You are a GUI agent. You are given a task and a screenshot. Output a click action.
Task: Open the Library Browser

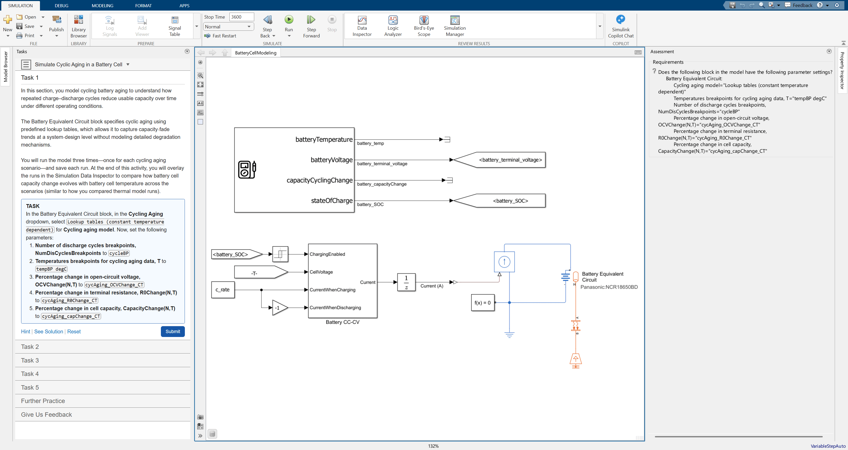pos(79,26)
